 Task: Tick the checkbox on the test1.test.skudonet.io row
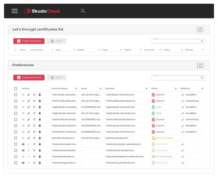tap(16, 138)
